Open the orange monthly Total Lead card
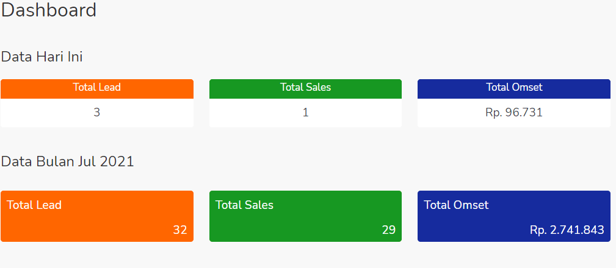 coord(97,217)
